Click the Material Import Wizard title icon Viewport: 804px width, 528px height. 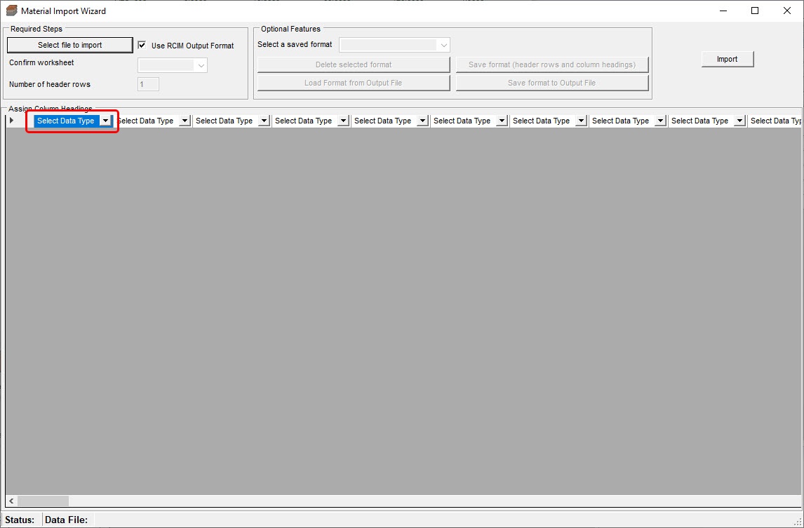11,11
